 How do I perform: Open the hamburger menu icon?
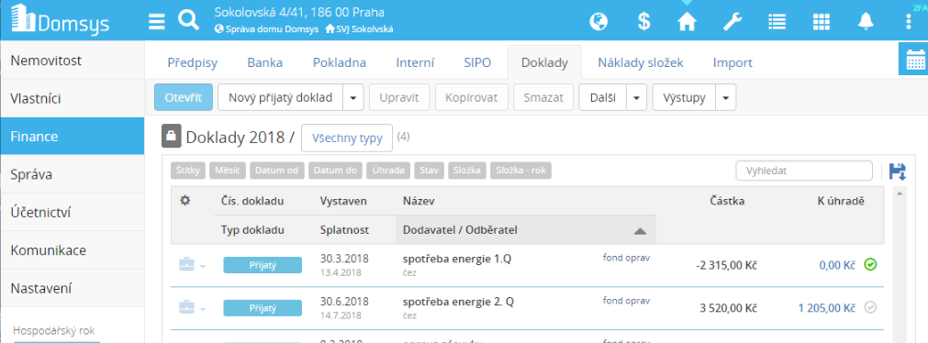tap(156, 22)
